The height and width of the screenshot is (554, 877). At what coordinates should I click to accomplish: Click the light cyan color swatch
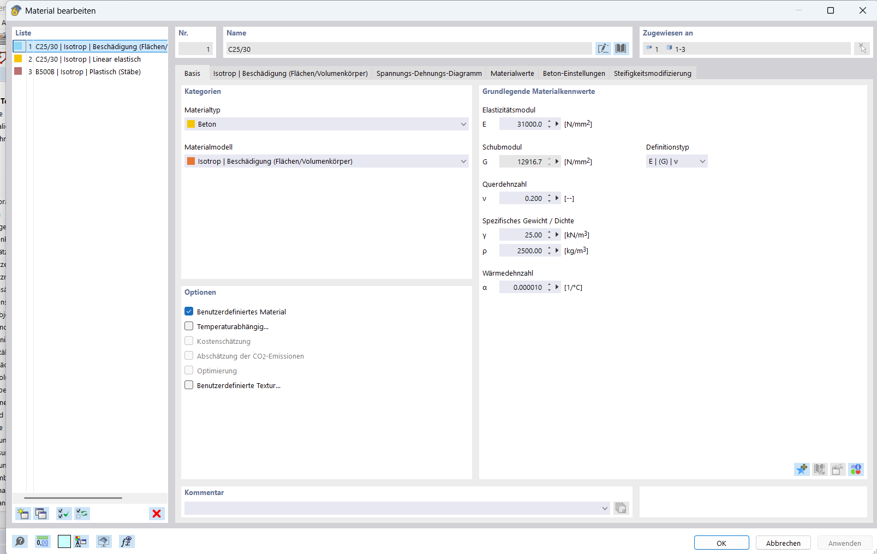point(64,541)
